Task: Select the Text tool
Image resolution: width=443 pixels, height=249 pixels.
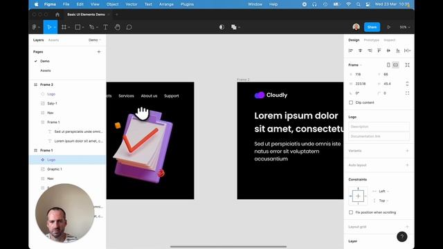Action: [105, 27]
